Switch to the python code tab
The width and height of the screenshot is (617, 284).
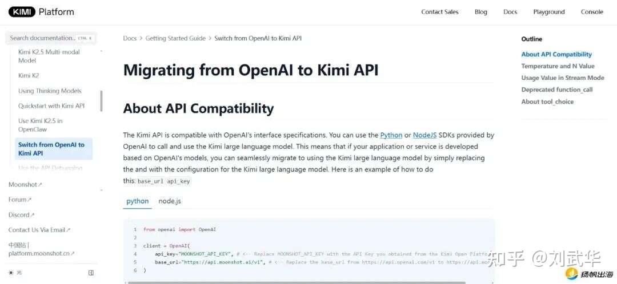coord(137,201)
